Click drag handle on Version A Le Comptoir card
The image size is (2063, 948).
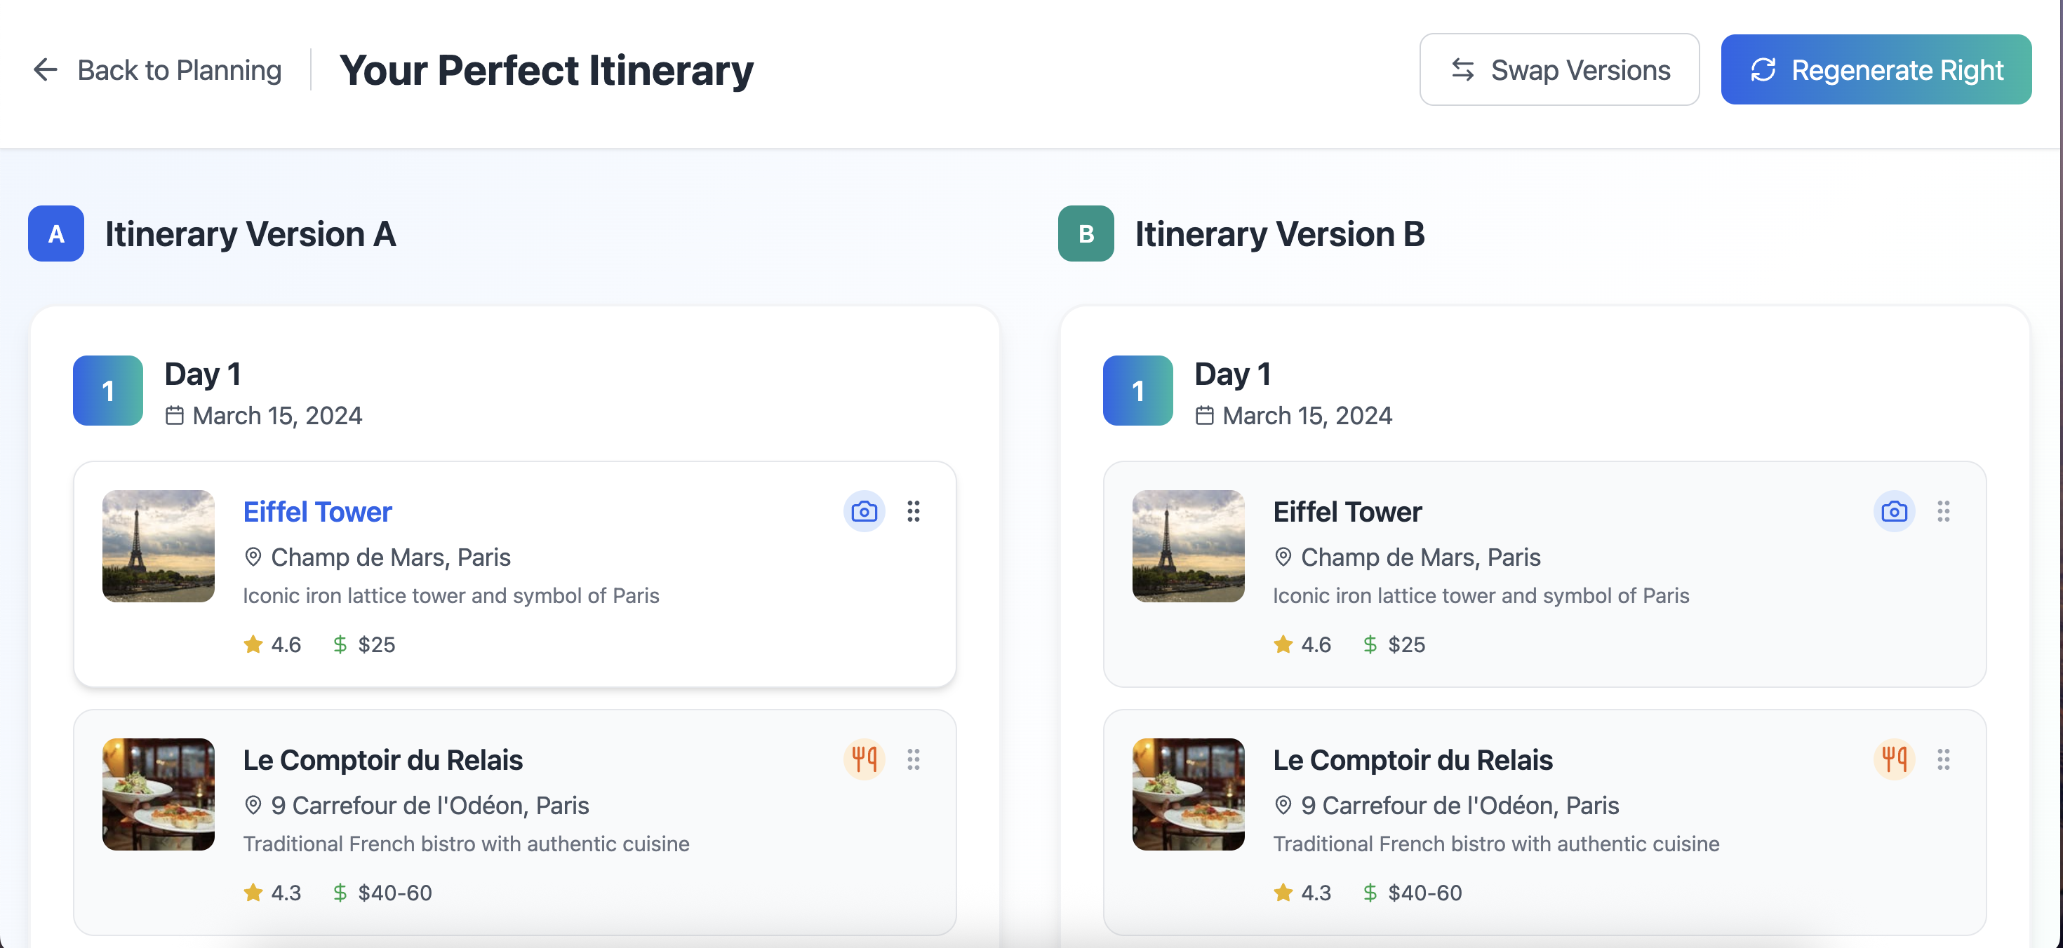[x=913, y=759]
